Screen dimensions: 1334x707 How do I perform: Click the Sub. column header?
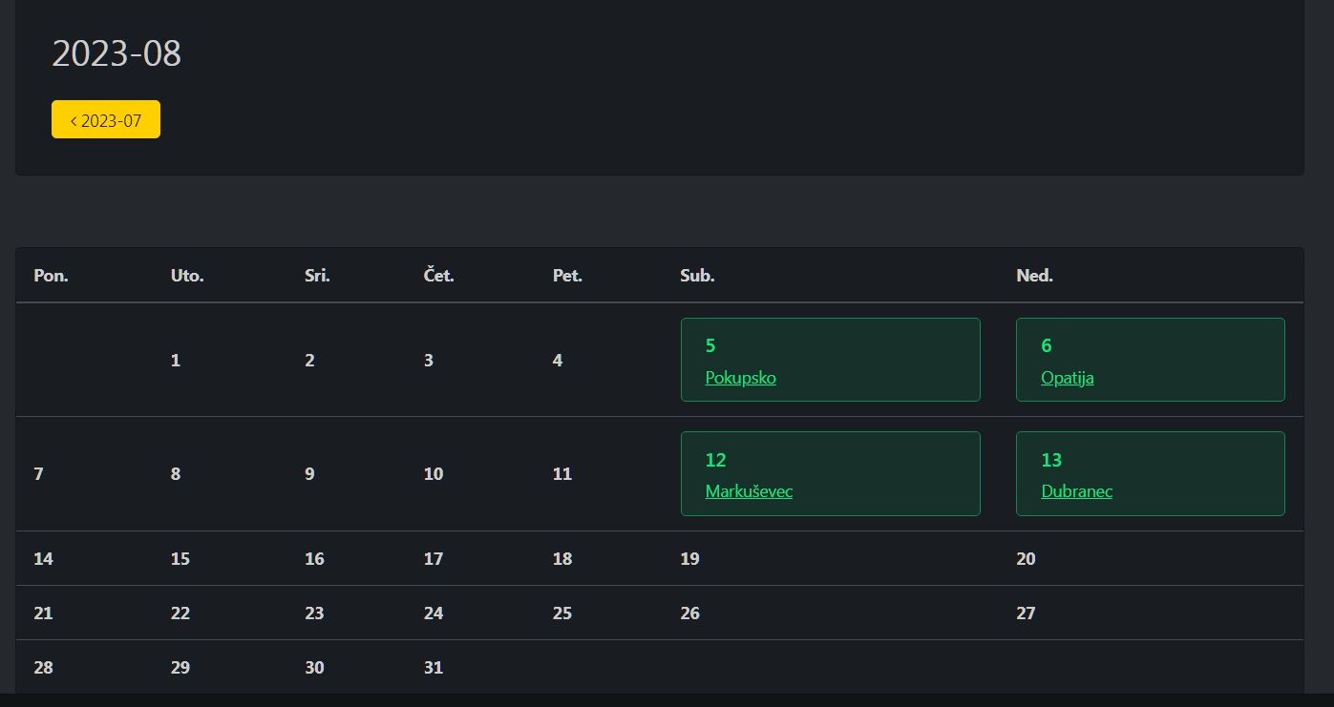point(697,276)
